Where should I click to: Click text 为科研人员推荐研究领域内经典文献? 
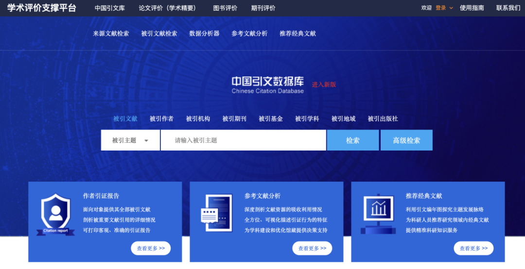447,220
